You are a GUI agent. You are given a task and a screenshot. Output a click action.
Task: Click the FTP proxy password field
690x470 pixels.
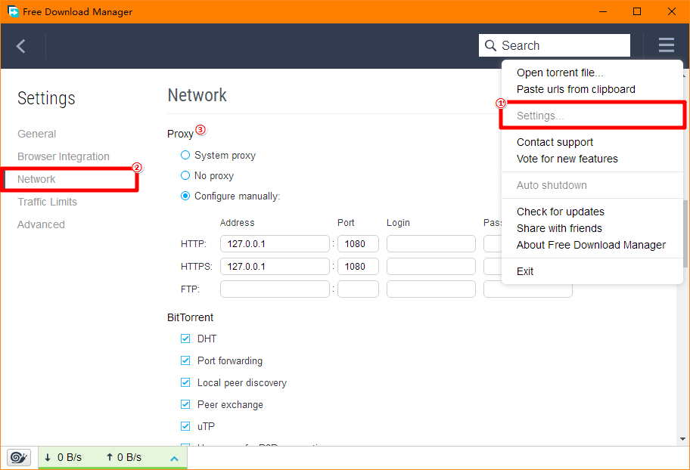pyautogui.click(x=527, y=289)
